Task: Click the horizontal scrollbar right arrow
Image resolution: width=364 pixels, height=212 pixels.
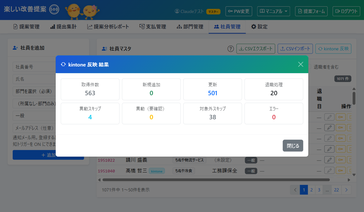Action: (x=349, y=180)
